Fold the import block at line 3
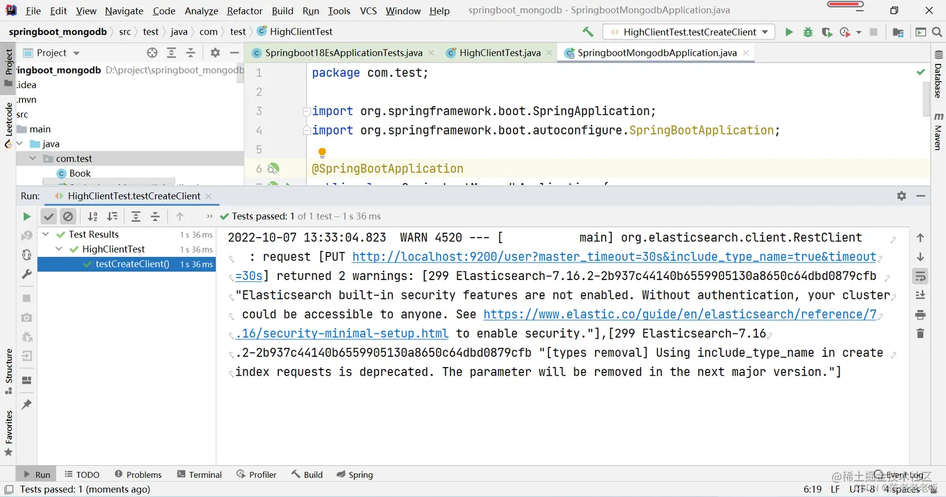 click(307, 111)
